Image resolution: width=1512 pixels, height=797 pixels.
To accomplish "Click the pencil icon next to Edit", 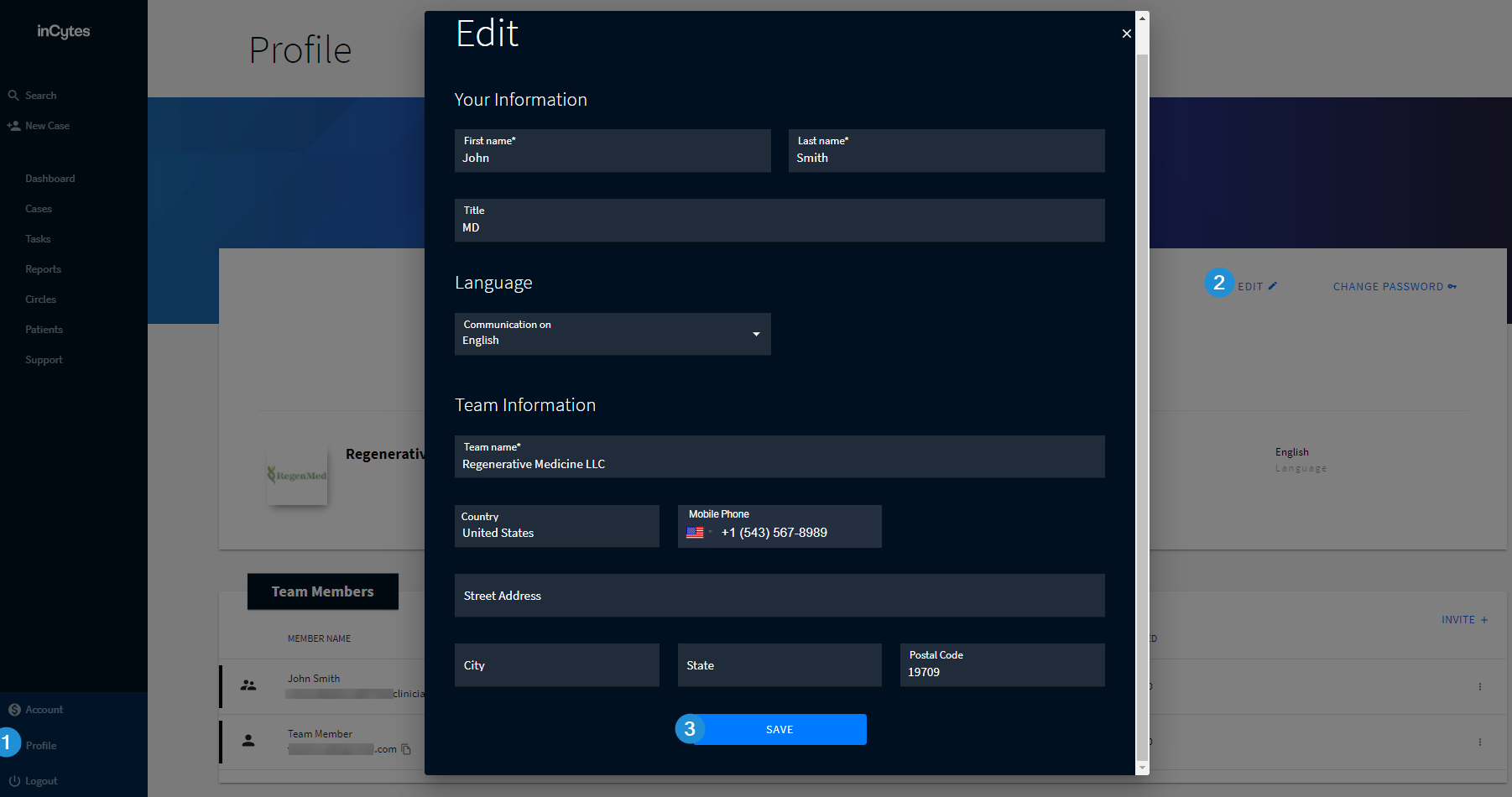I will [x=1272, y=286].
